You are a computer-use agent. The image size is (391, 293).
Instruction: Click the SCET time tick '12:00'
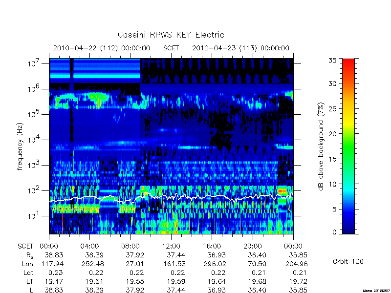171,247
